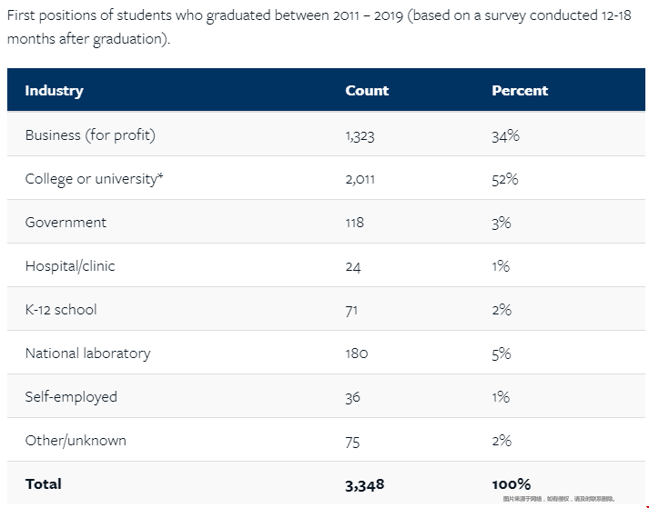Click the small watermark text at bottom right
649x508 pixels.
point(558,499)
